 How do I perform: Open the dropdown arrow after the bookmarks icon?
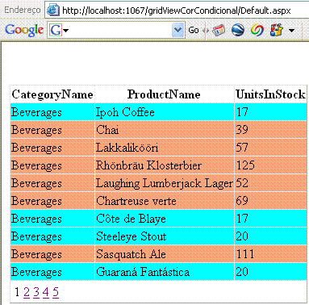291,30
